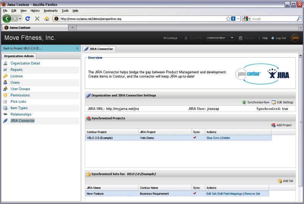Click the Synchronize Now green icon
The width and height of the screenshot is (304, 204).
(244, 102)
